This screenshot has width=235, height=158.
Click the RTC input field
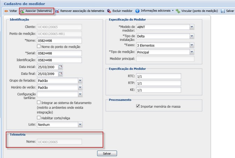pos(158,76)
